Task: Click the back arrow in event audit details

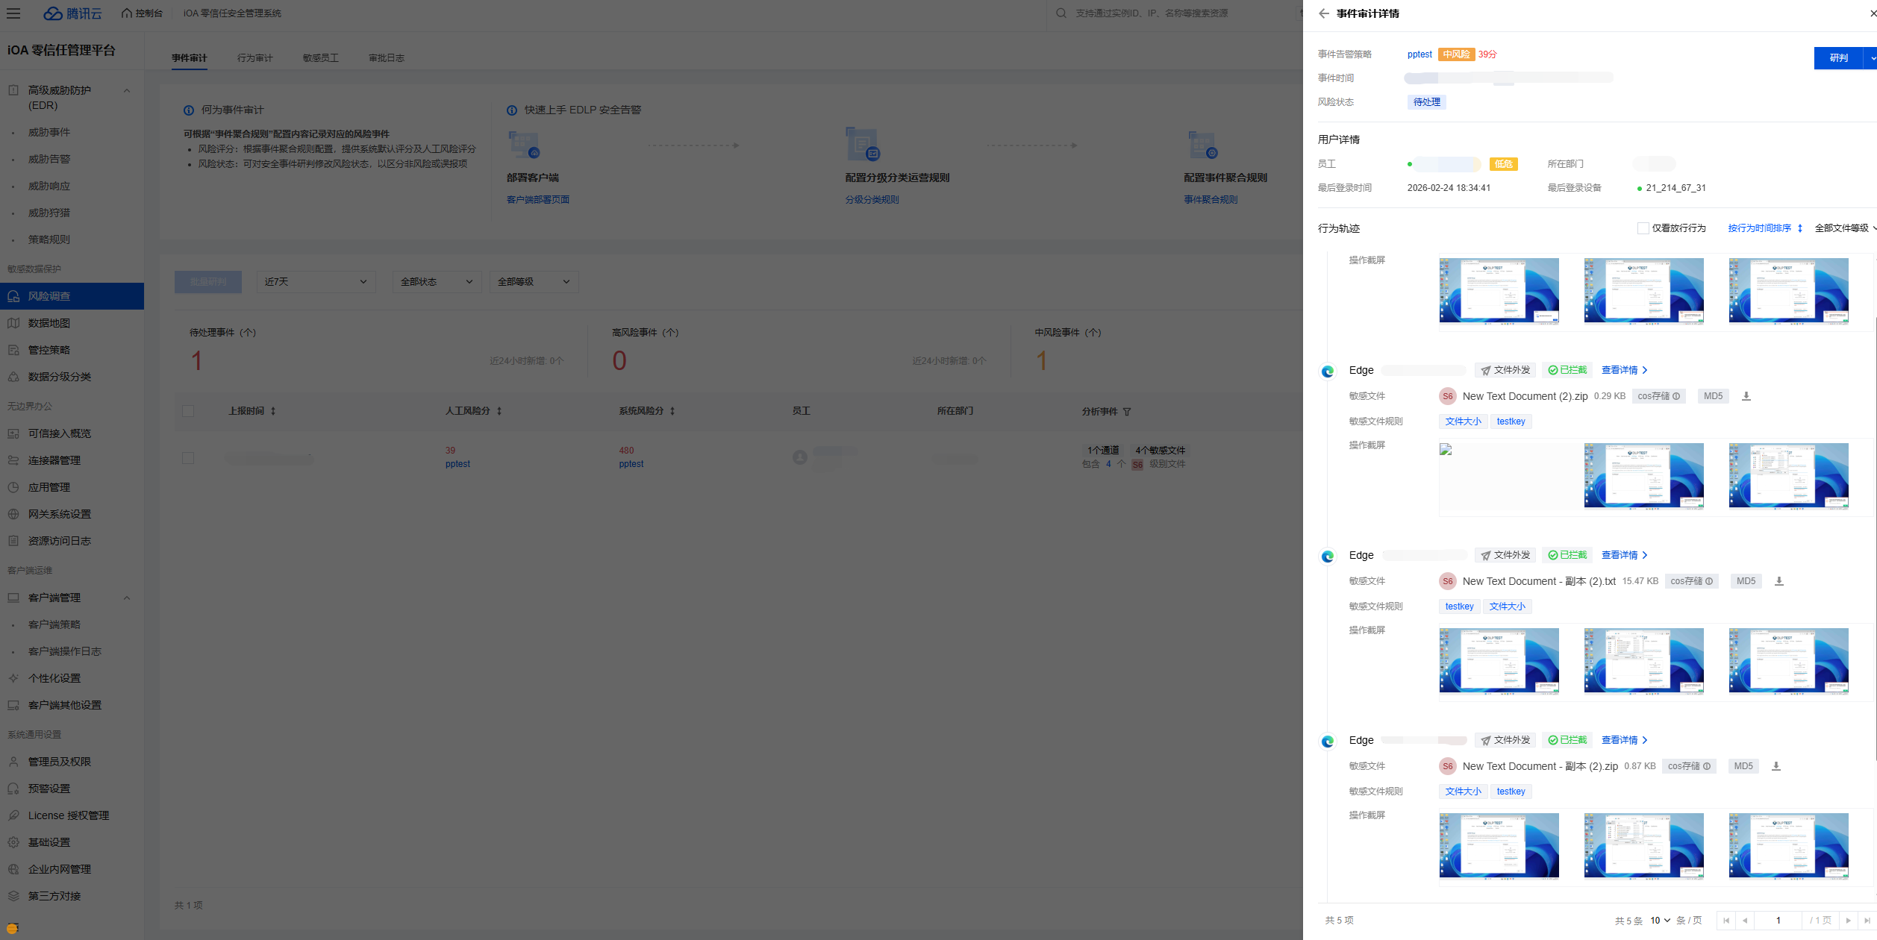Action: (1323, 13)
